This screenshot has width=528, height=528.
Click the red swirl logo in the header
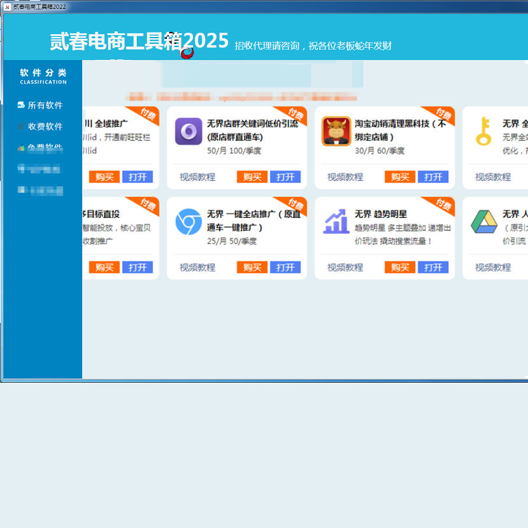point(187,52)
